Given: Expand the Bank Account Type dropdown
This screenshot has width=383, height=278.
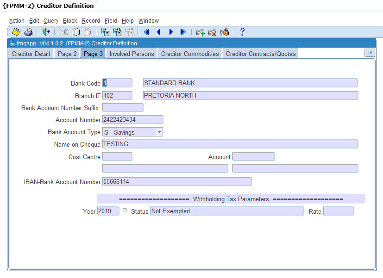Looking at the screenshot, I should pos(159,132).
